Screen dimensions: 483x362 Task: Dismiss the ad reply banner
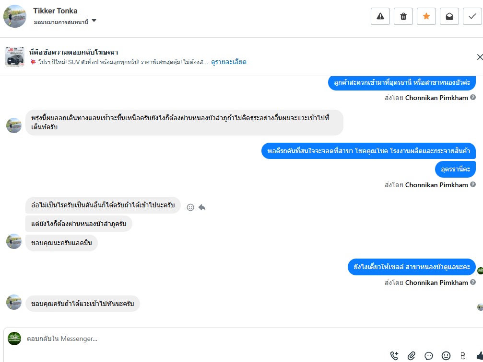[x=480, y=57]
